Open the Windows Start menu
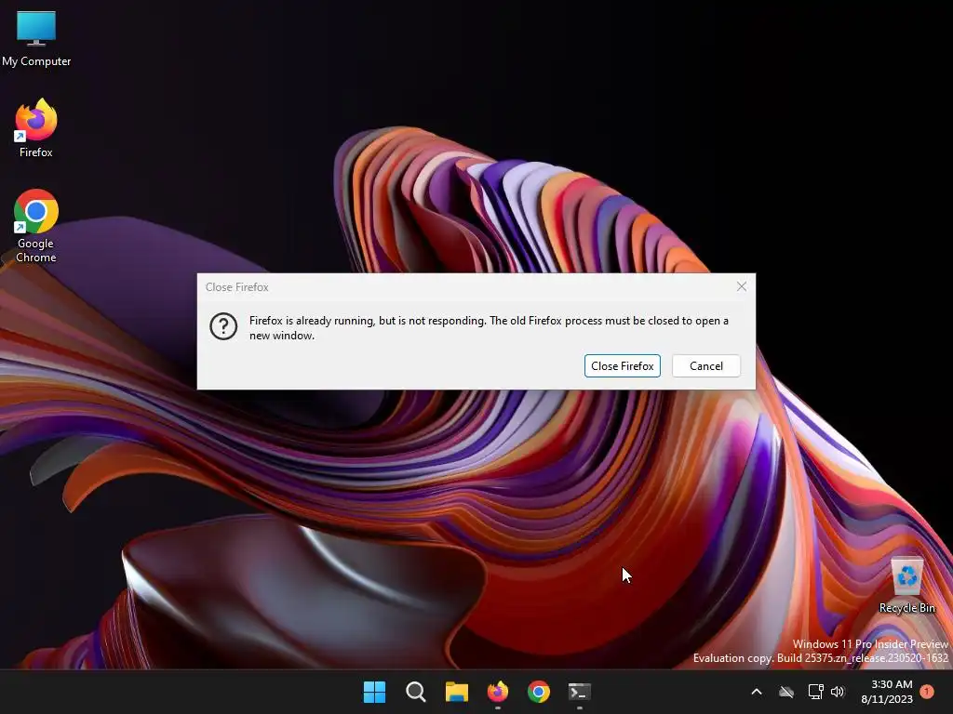Viewport: 953px width, 714px height. coord(374,692)
